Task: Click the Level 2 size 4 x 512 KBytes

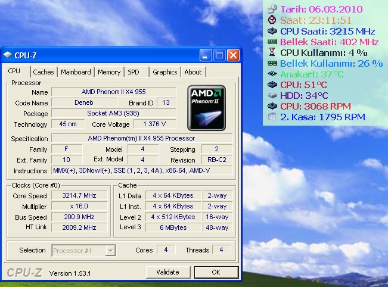Action: (x=173, y=217)
